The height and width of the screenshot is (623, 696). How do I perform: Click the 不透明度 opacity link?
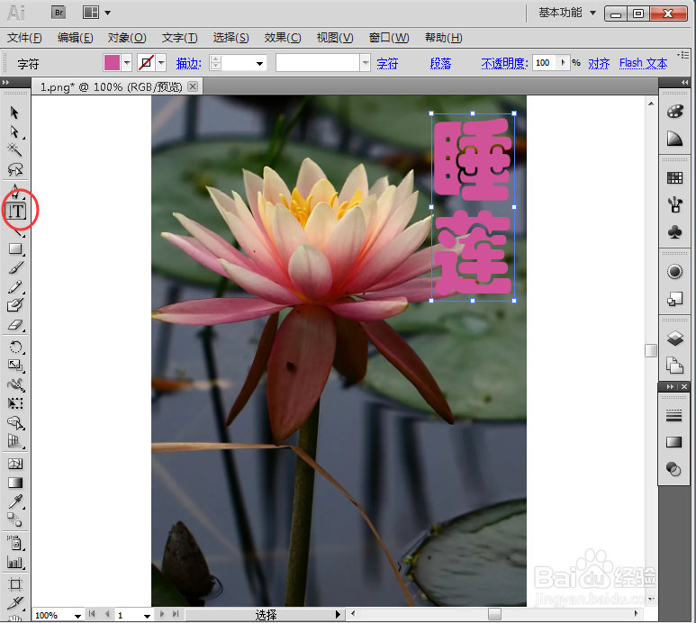(505, 63)
